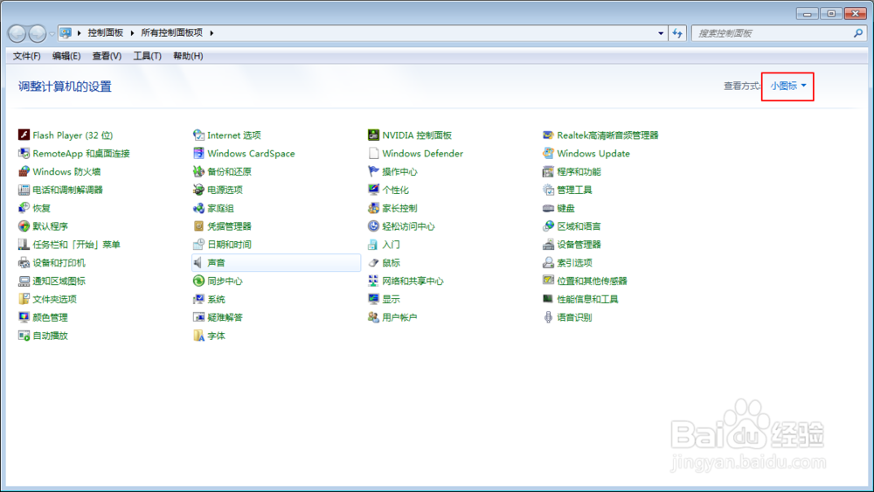Image resolution: width=874 pixels, height=492 pixels.
Task: Open the Flash Player (32 位) icon
Action: click(x=24, y=135)
